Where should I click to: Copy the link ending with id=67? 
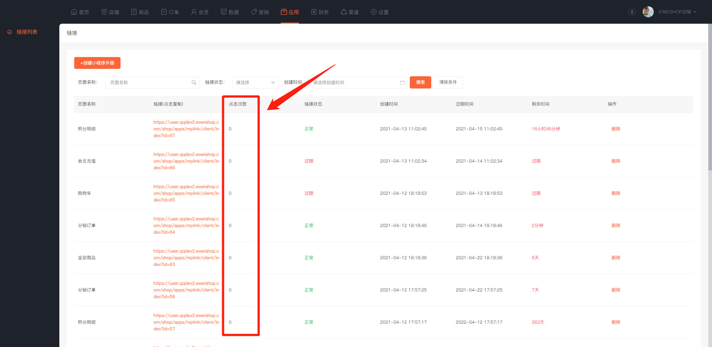(x=186, y=129)
